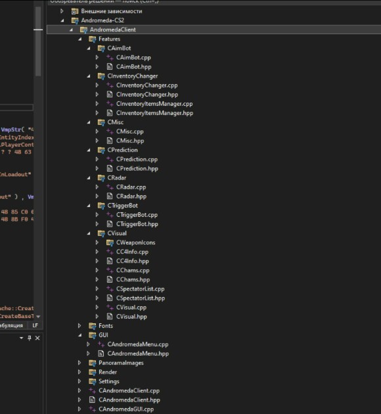Expand the CMisc.cpp file node
Image resolution: width=381 pixels, height=414 pixels.
[x=97, y=131]
